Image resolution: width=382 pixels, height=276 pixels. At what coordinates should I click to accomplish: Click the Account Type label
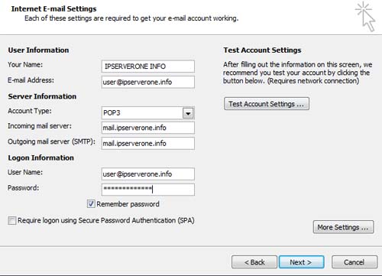(x=30, y=111)
